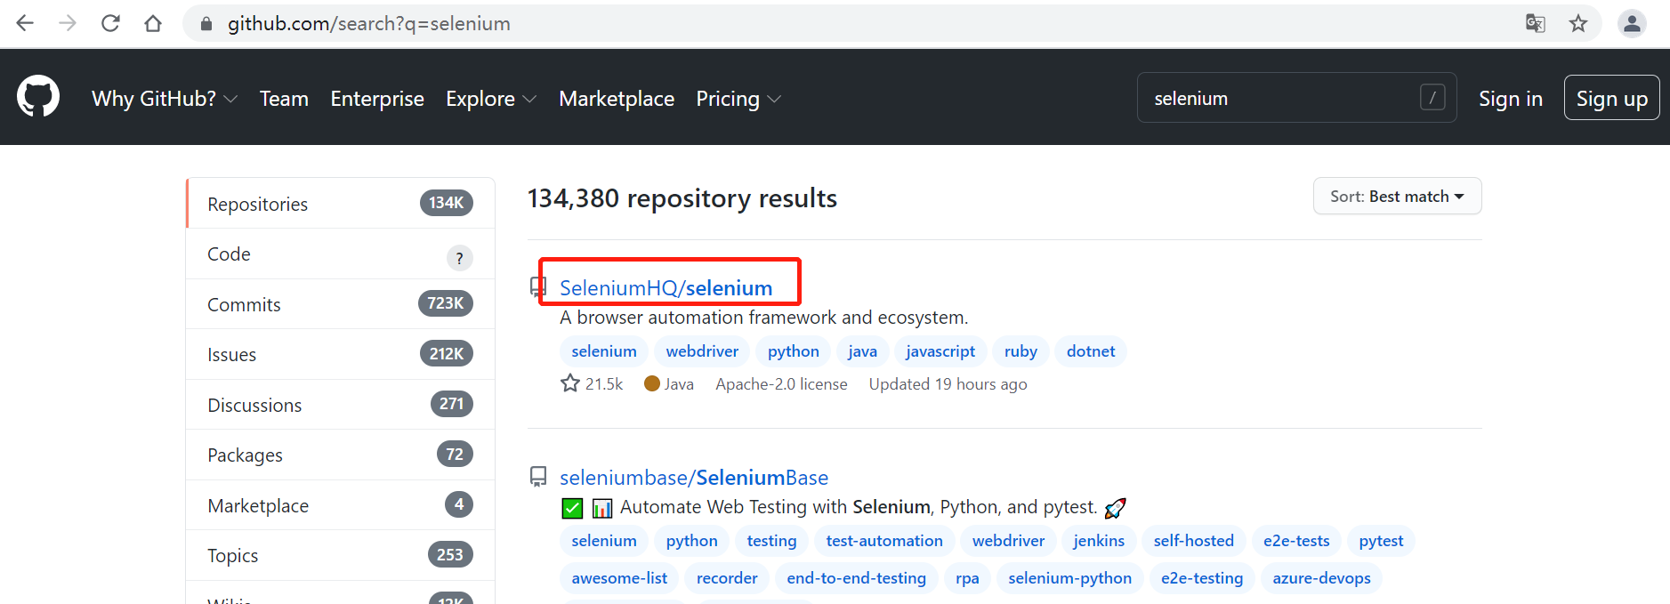Click the slash shortcut icon in search box
This screenshot has width=1670, height=604.
click(1432, 97)
